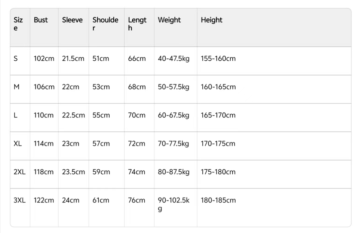
Task: Select the 102cm bust cell
Action: tap(44, 59)
